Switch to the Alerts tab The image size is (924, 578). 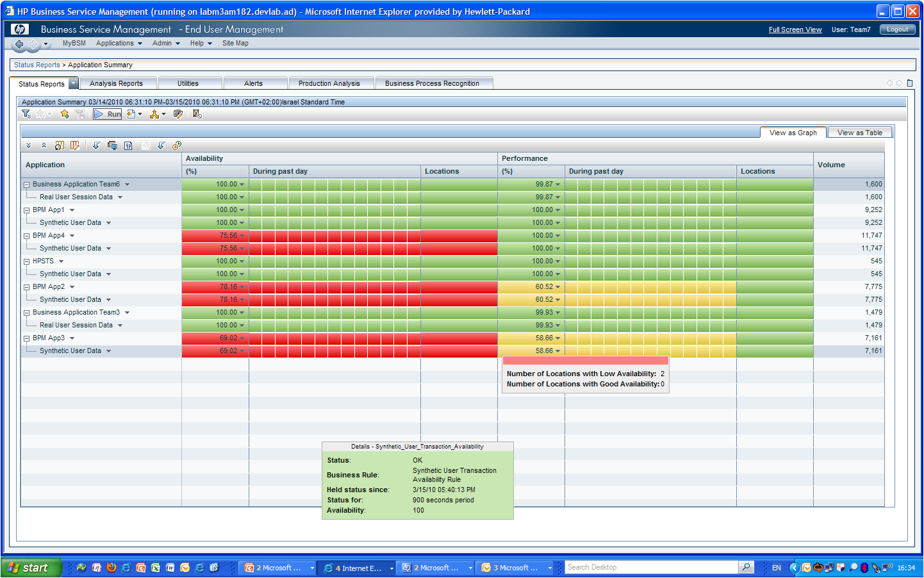click(256, 83)
